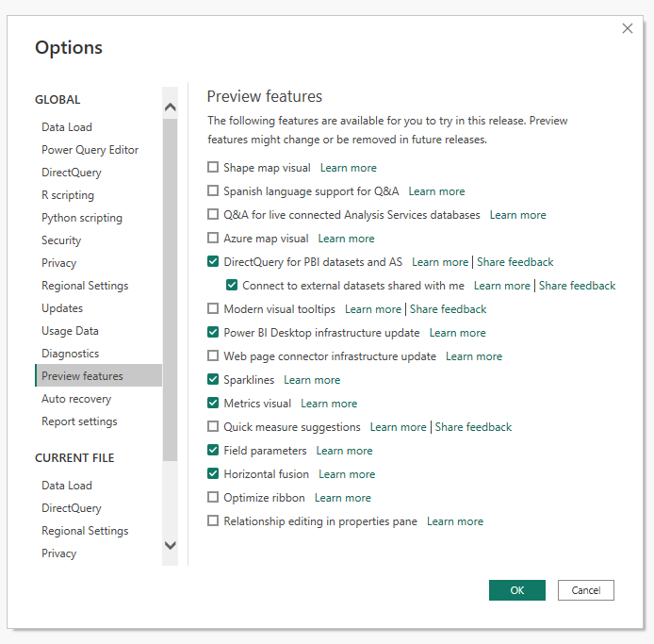The height and width of the screenshot is (644, 654).
Task: Check Relationship editing in properties pane
Action: (213, 520)
